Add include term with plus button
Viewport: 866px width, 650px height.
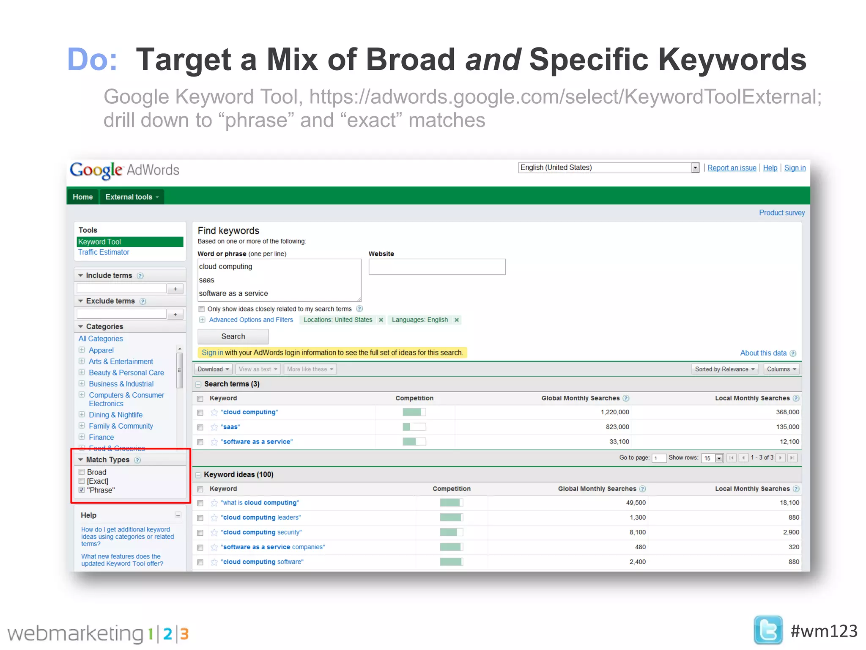pyautogui.click(x=175, y=289)
